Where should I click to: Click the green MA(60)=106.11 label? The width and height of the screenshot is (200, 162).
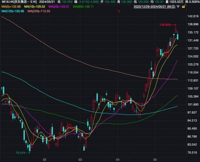click(x=83, y=7)
